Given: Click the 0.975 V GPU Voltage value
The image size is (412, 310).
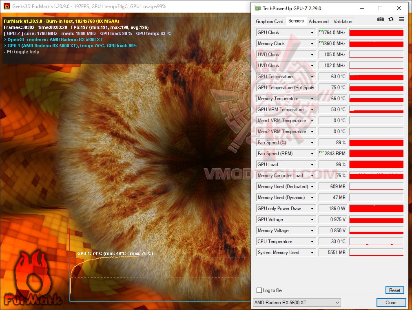Looking at the screenshot, I should click(332, 220).
